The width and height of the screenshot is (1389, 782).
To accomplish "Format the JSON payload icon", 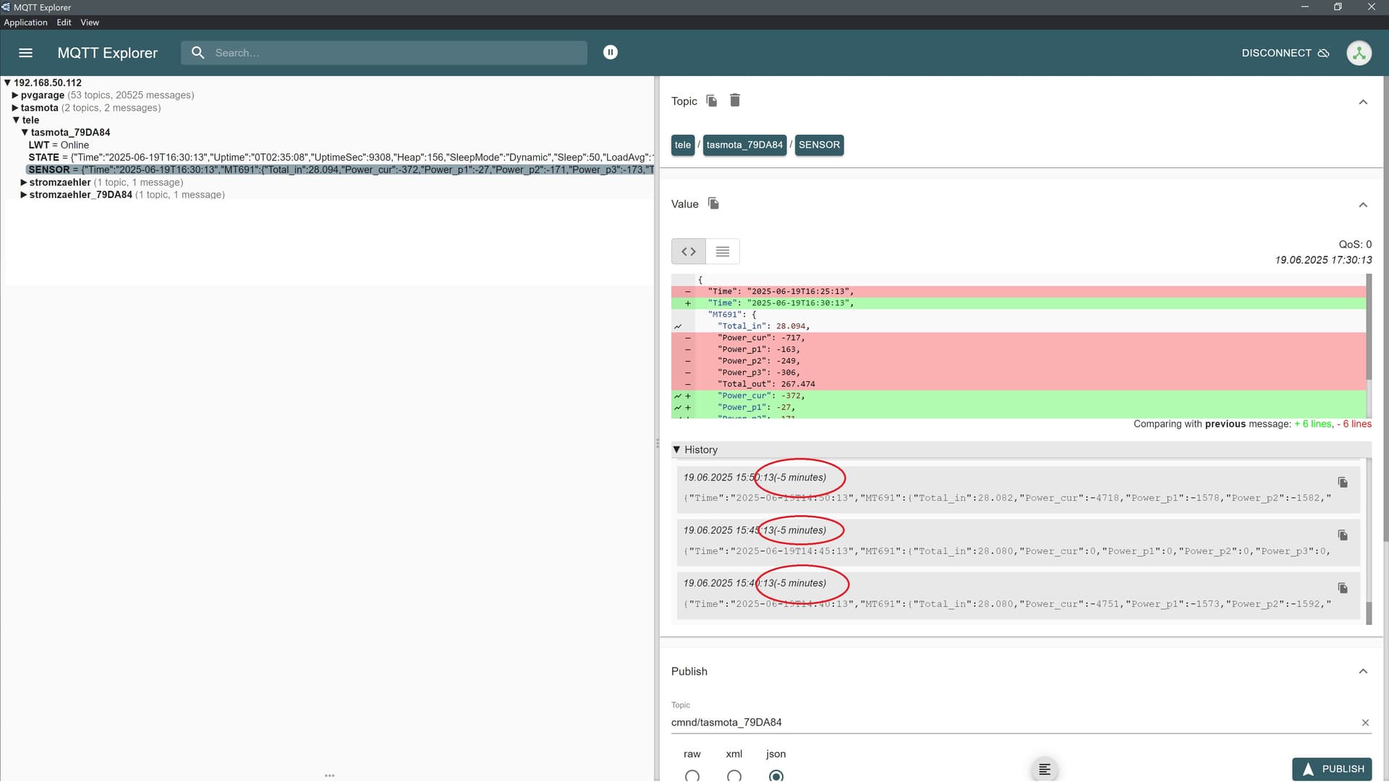I will 1045,769.
